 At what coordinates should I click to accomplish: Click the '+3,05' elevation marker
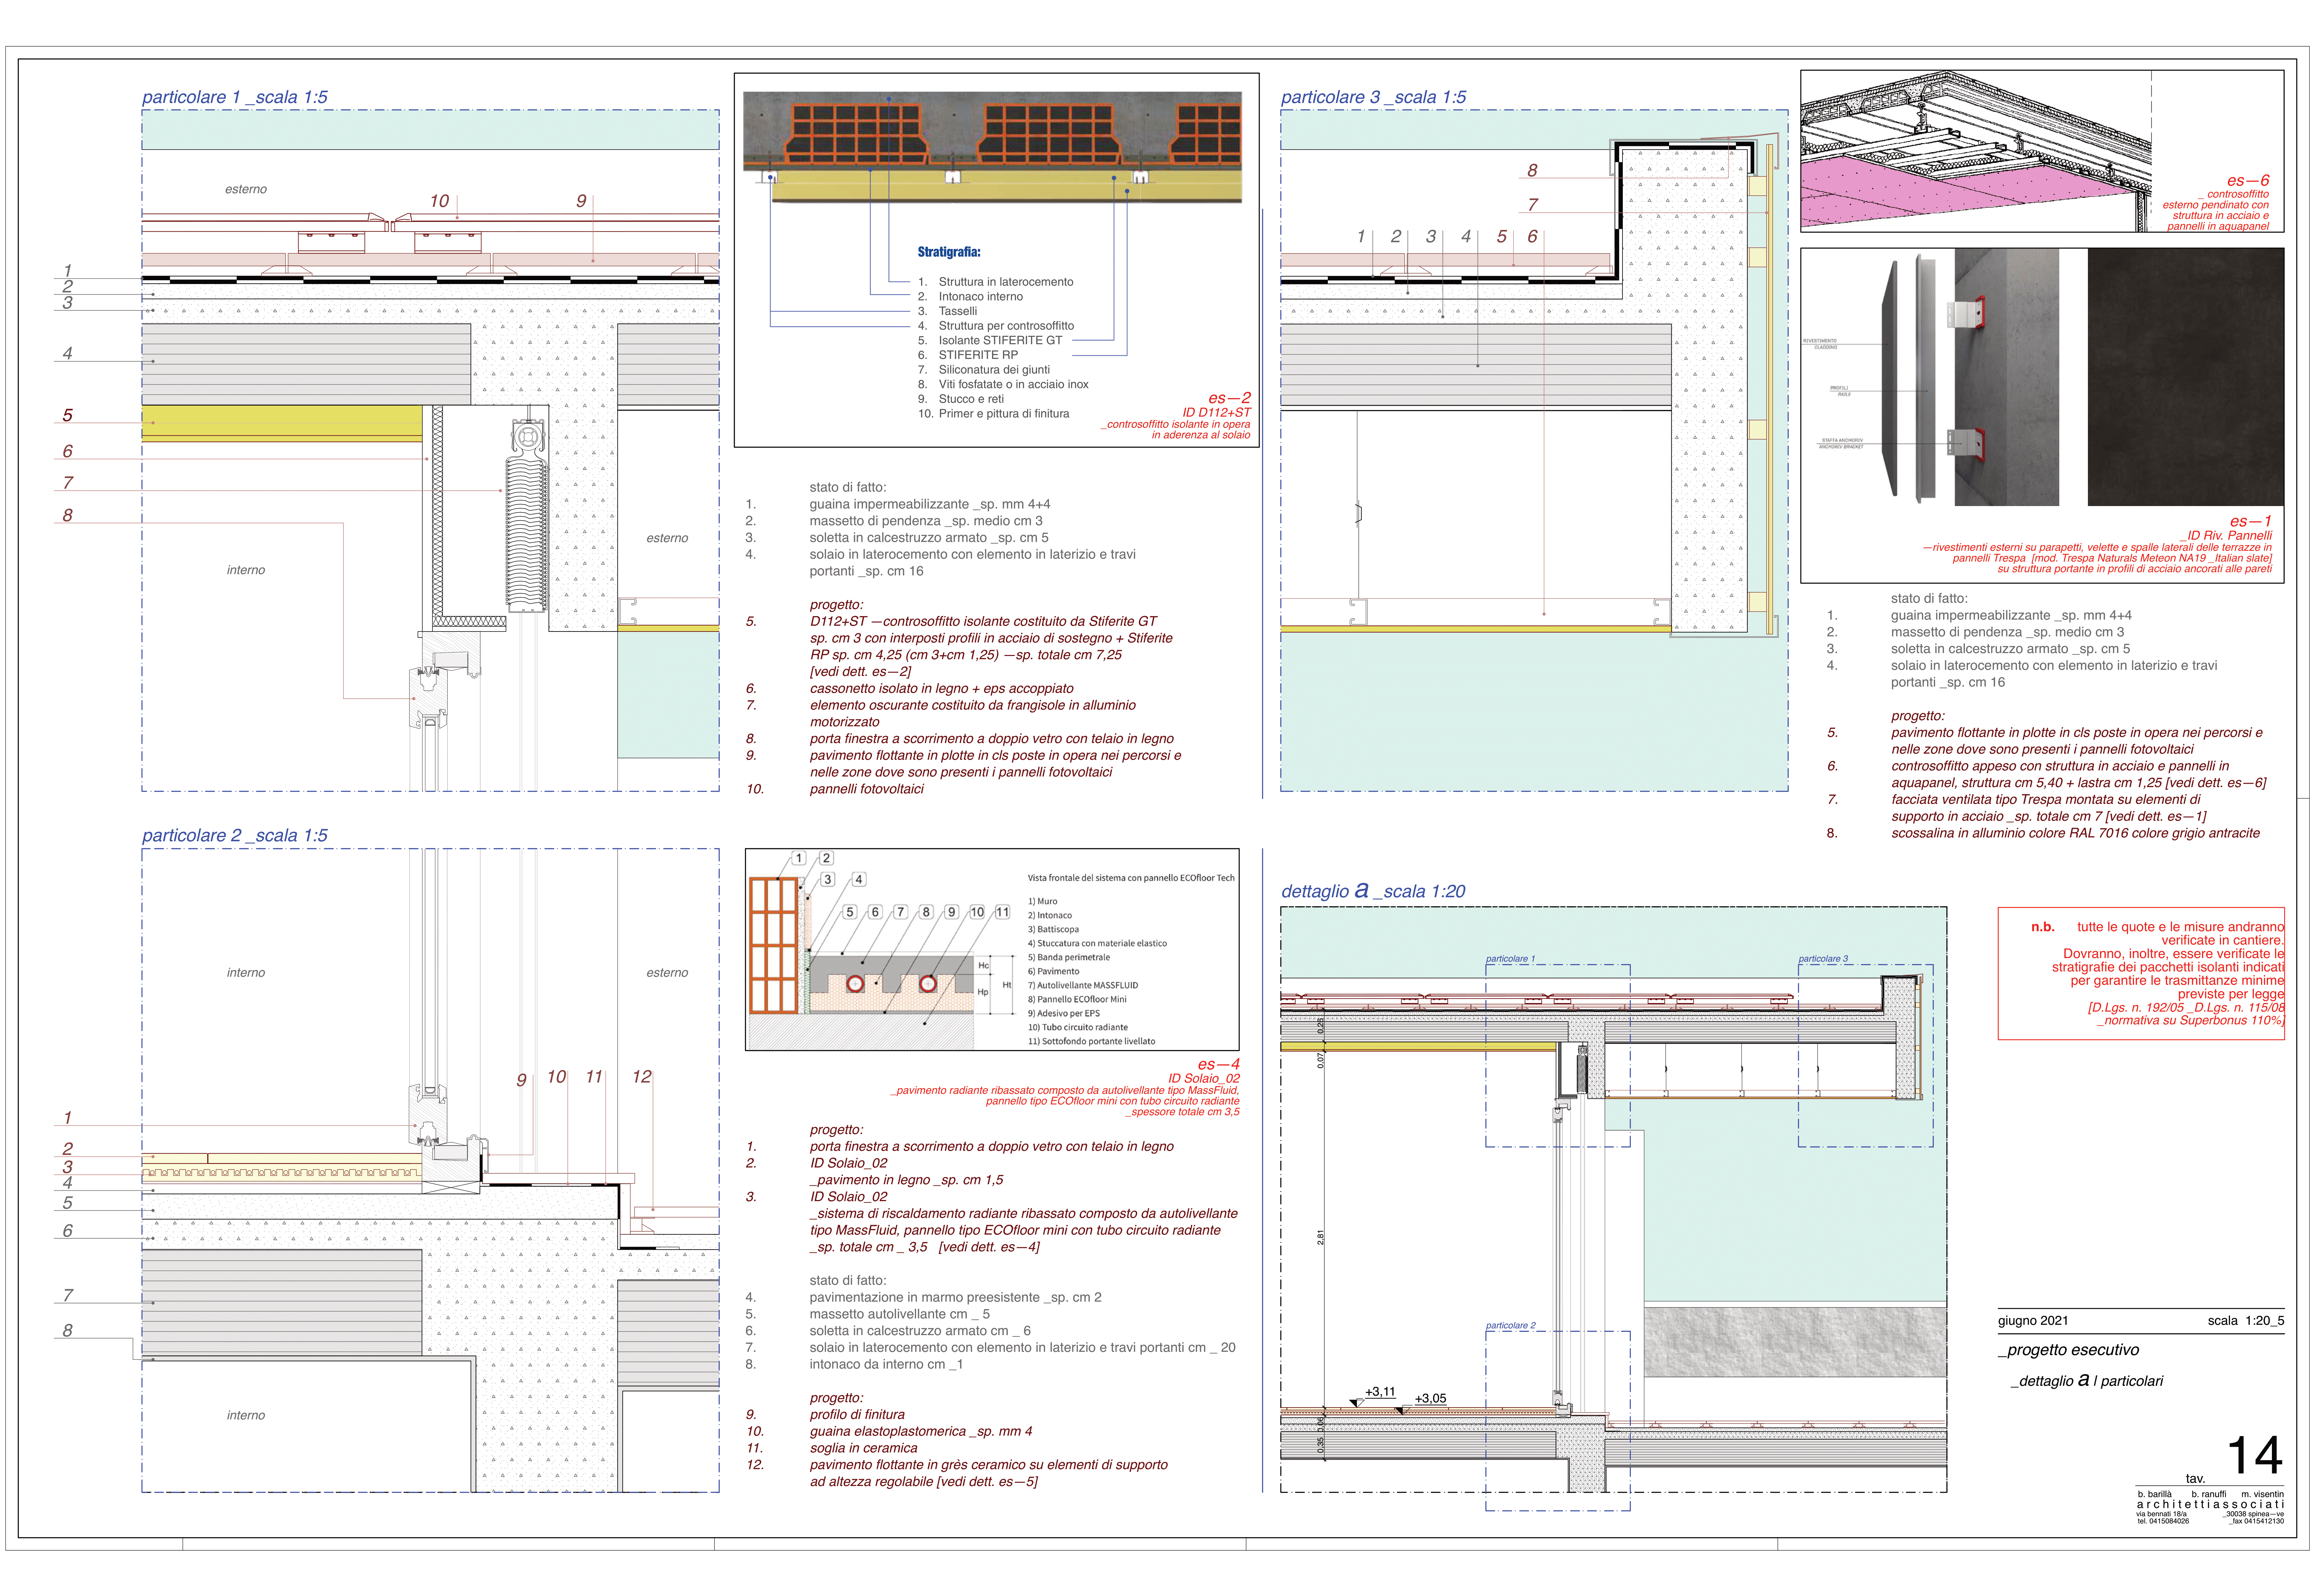click(x=1430, y=1399)
